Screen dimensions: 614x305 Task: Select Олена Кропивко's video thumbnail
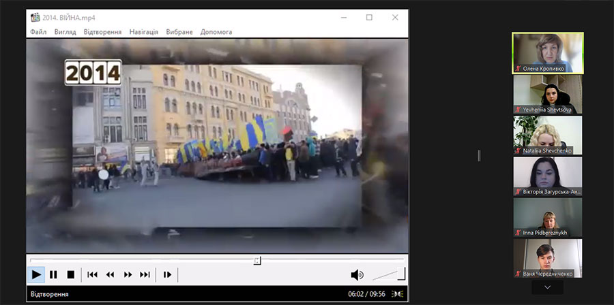pos(548,53)
